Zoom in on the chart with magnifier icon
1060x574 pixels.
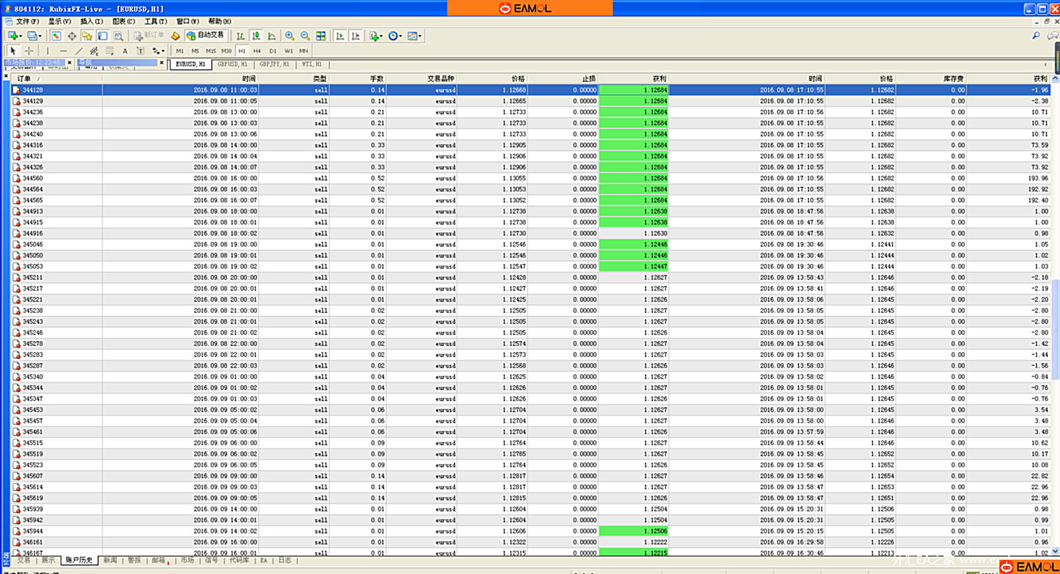click(x=289, y=36)
